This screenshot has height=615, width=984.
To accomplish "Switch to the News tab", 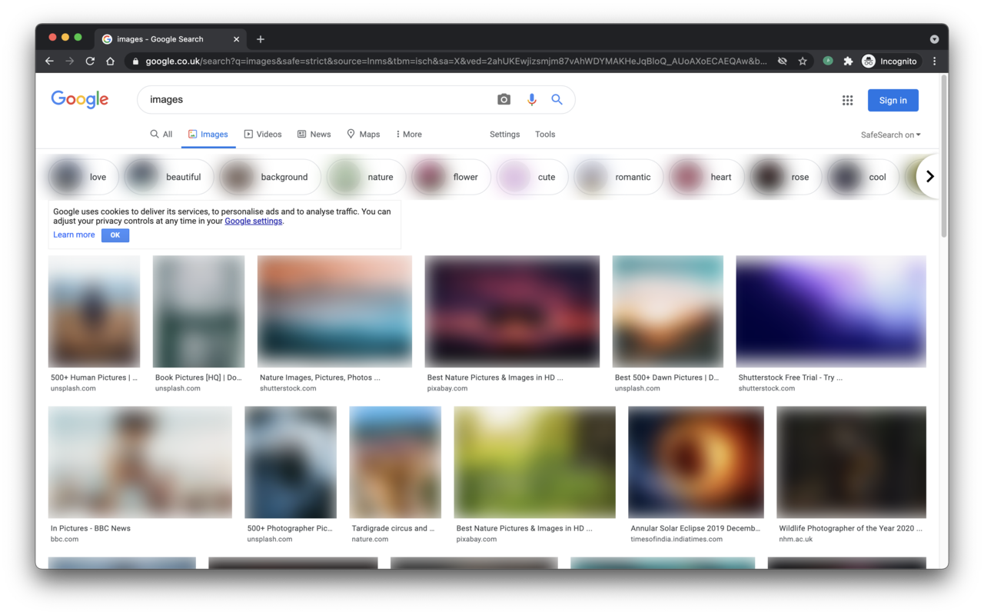I will (x=314, y=134).
